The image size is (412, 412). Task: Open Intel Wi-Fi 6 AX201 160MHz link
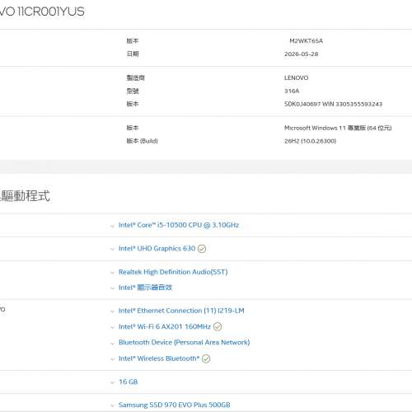point(165,326)
